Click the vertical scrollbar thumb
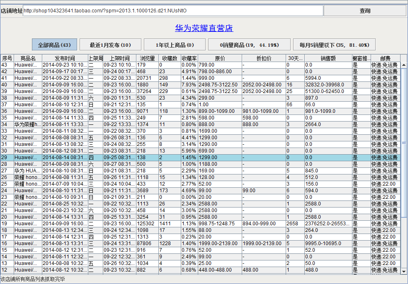This screenshot has height=284, width=408. pos(403,143)
